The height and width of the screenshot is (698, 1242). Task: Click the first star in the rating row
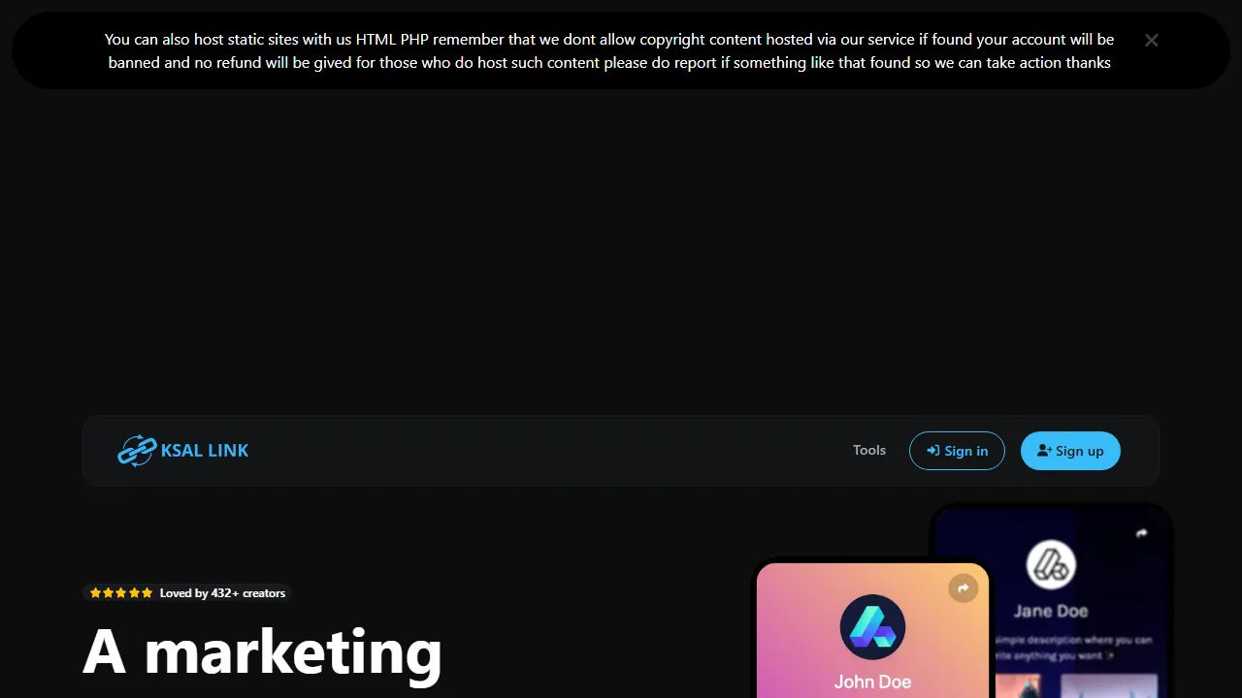click(x=95, y=592)
